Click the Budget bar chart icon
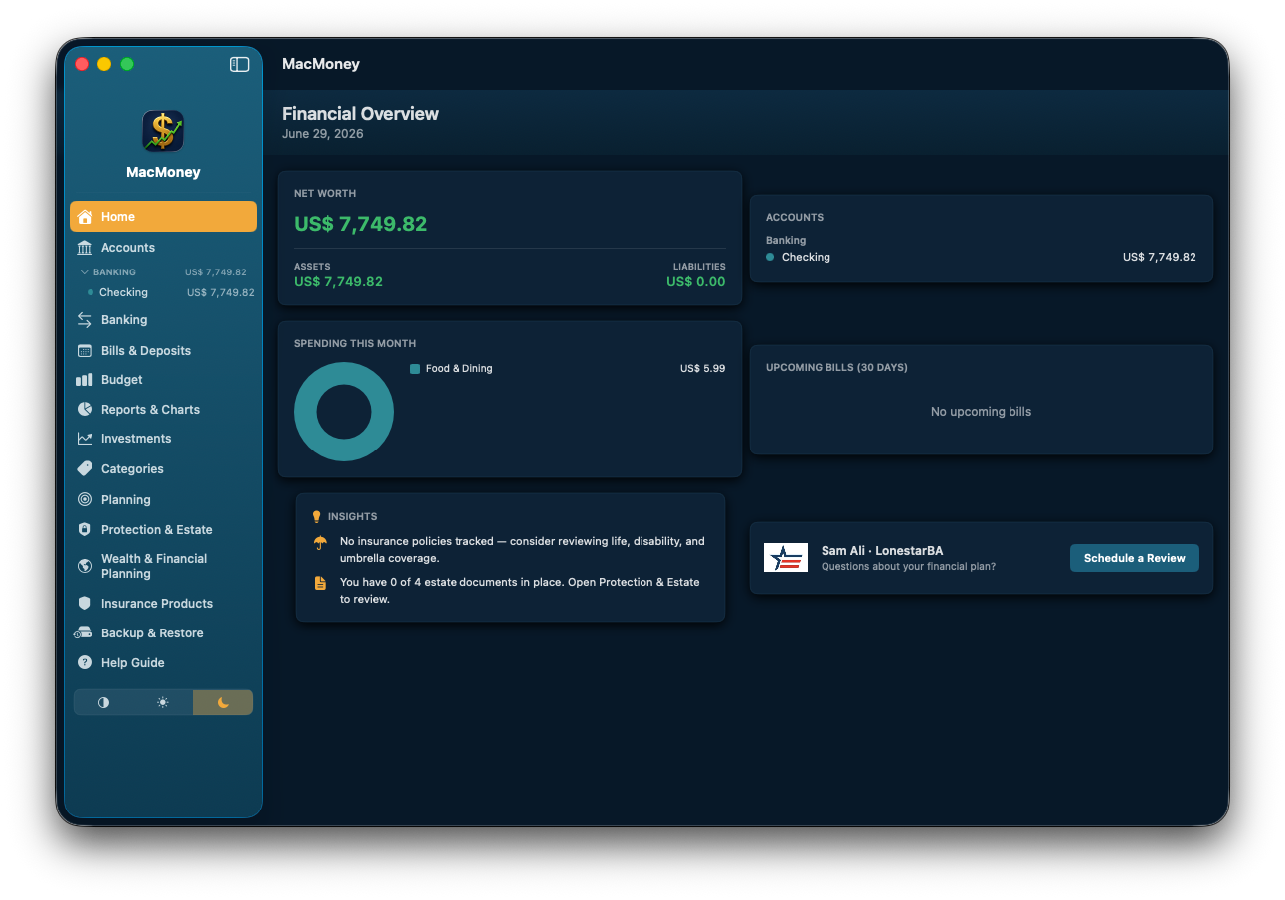 click(85, 380)
